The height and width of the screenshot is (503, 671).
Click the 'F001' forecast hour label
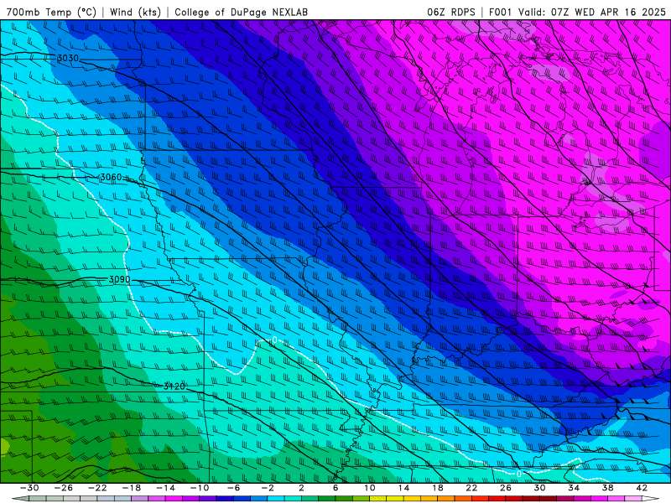coord(500,13)
